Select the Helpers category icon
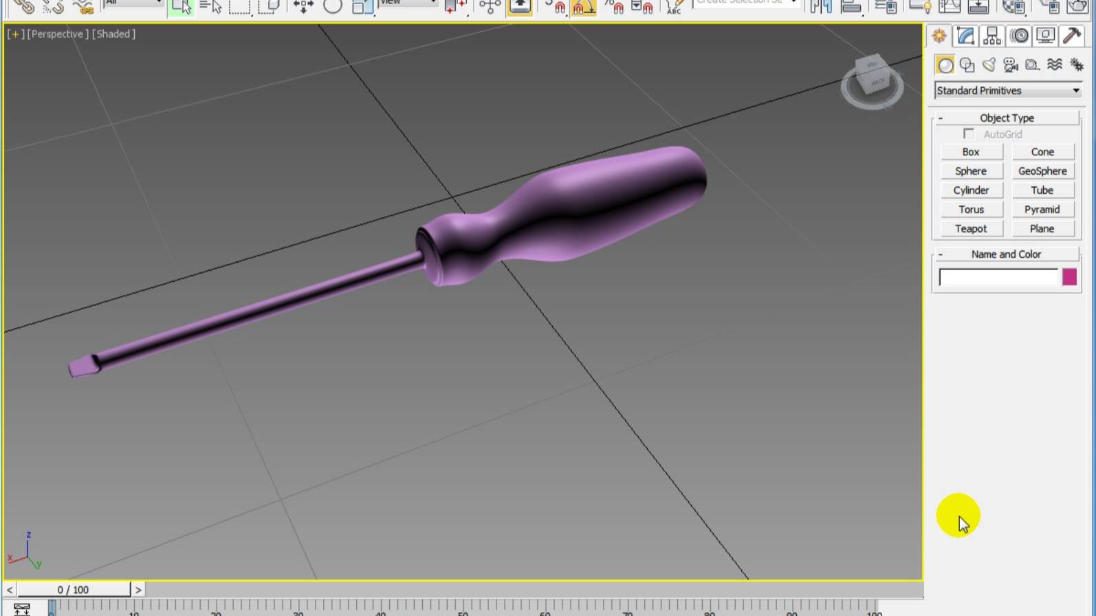The height and width of the screenshot is (616, 1096). (1032, 65)
